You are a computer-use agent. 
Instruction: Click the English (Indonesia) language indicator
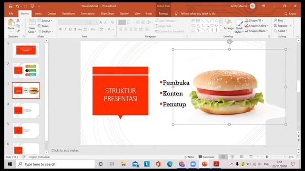click(x=40, y=157)
